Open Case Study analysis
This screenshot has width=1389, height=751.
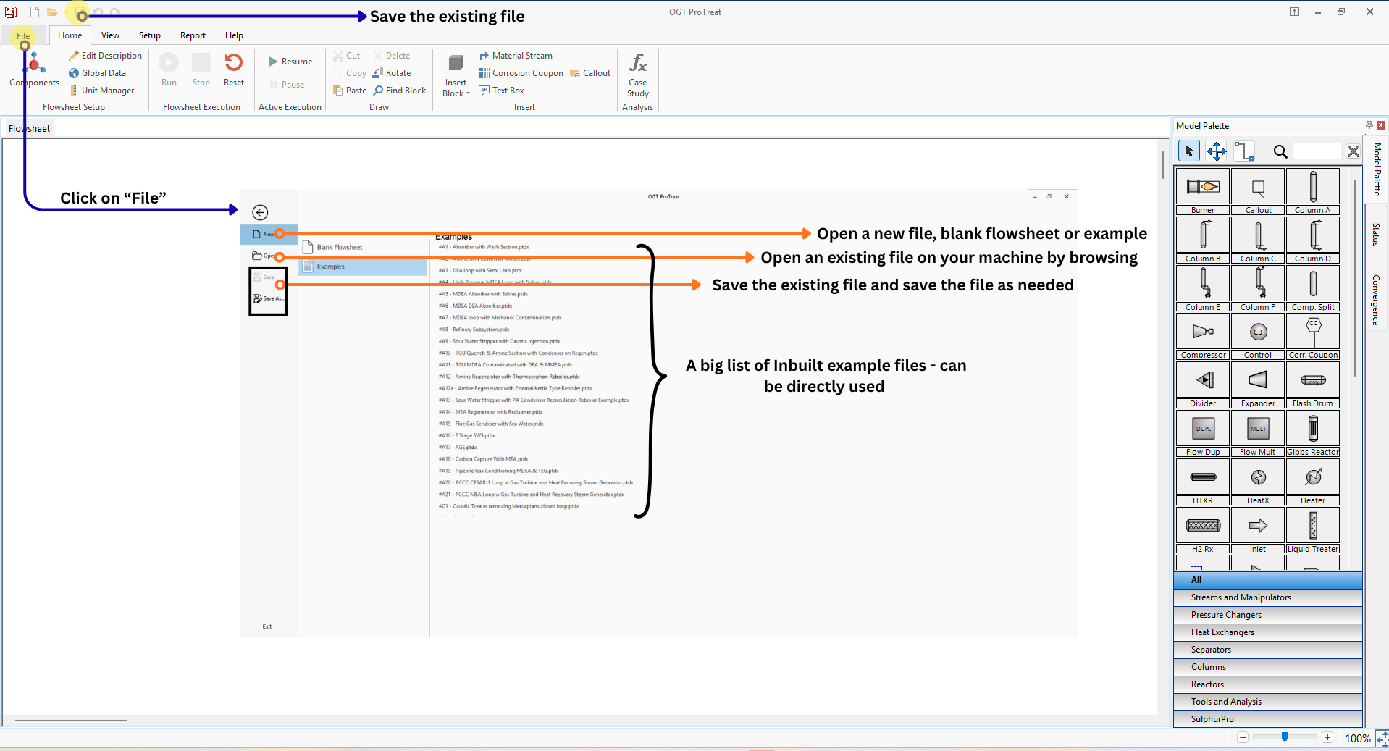pyautogui.click(x=637, y=75)
